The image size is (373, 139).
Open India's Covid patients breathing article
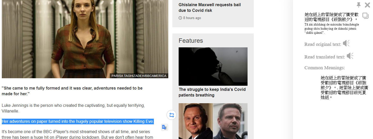pos(212,92)
